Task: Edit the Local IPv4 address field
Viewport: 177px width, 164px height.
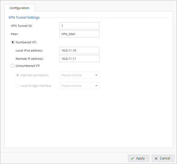Action: pos(79,51)
